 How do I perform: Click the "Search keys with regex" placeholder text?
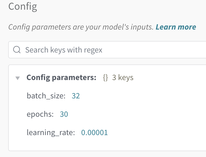64,50
